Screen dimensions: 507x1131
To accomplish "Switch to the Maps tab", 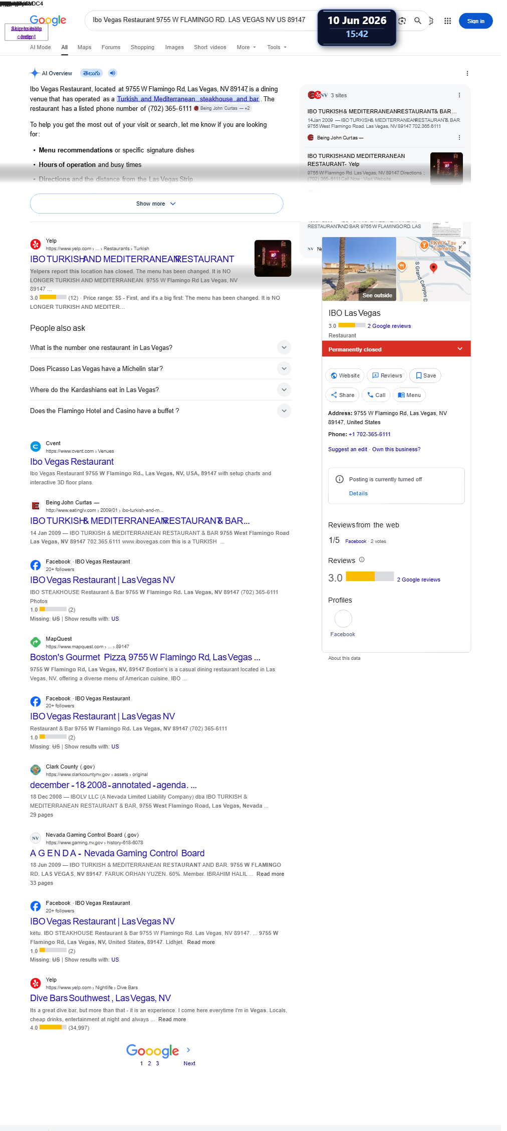I will coord(84,47).
